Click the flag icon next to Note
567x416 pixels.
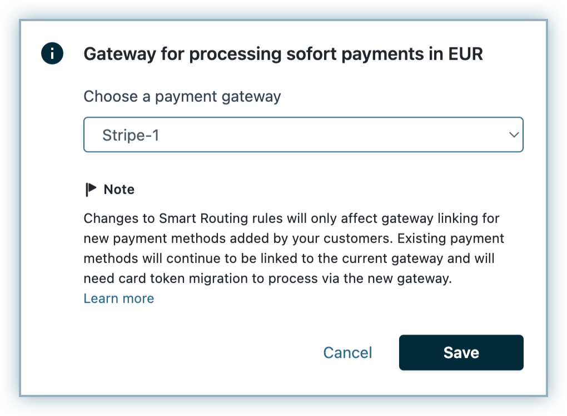91,190
